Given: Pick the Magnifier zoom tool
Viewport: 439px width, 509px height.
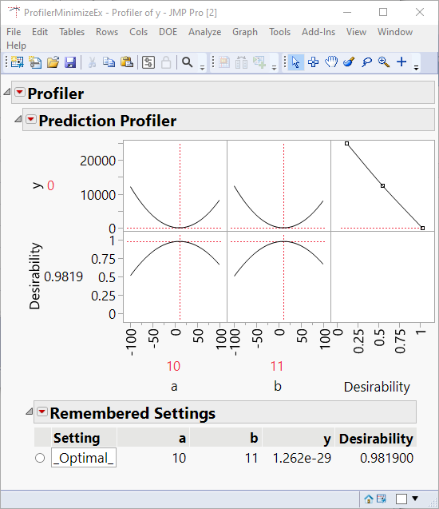Looking at the screenshot, I should click(x=384, y=62).
